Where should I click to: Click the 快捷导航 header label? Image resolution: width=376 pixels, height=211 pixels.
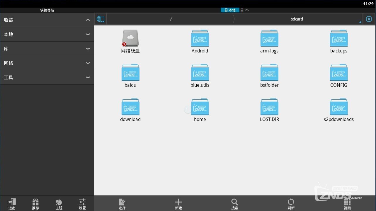click(47, 10)
